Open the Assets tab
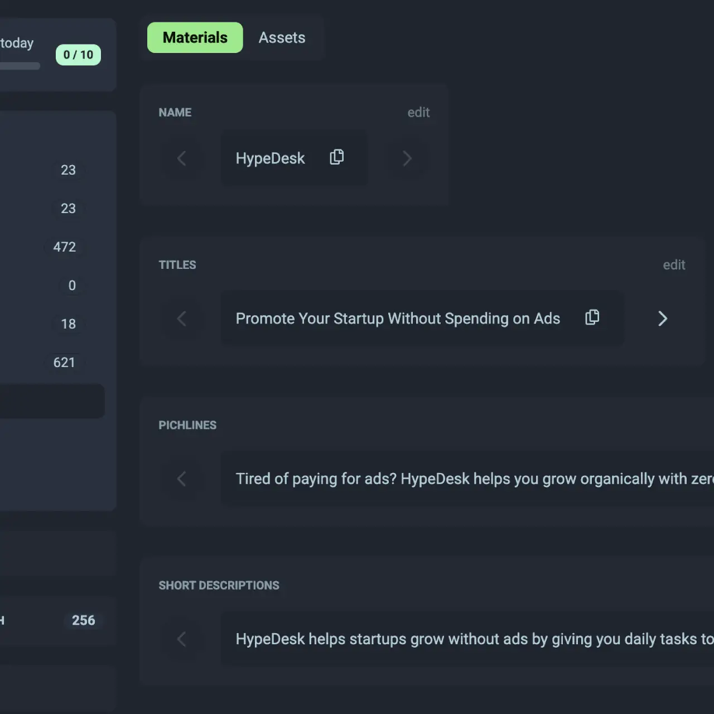This screenshot has height=714, width=714. tap(282, 37)
